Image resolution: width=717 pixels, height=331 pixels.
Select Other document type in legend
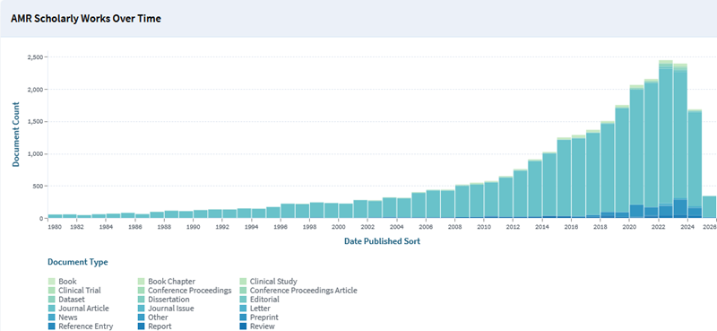point(152,318)
